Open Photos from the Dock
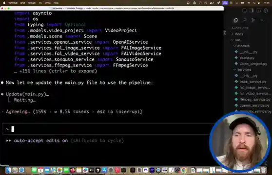 pos(59,170)
